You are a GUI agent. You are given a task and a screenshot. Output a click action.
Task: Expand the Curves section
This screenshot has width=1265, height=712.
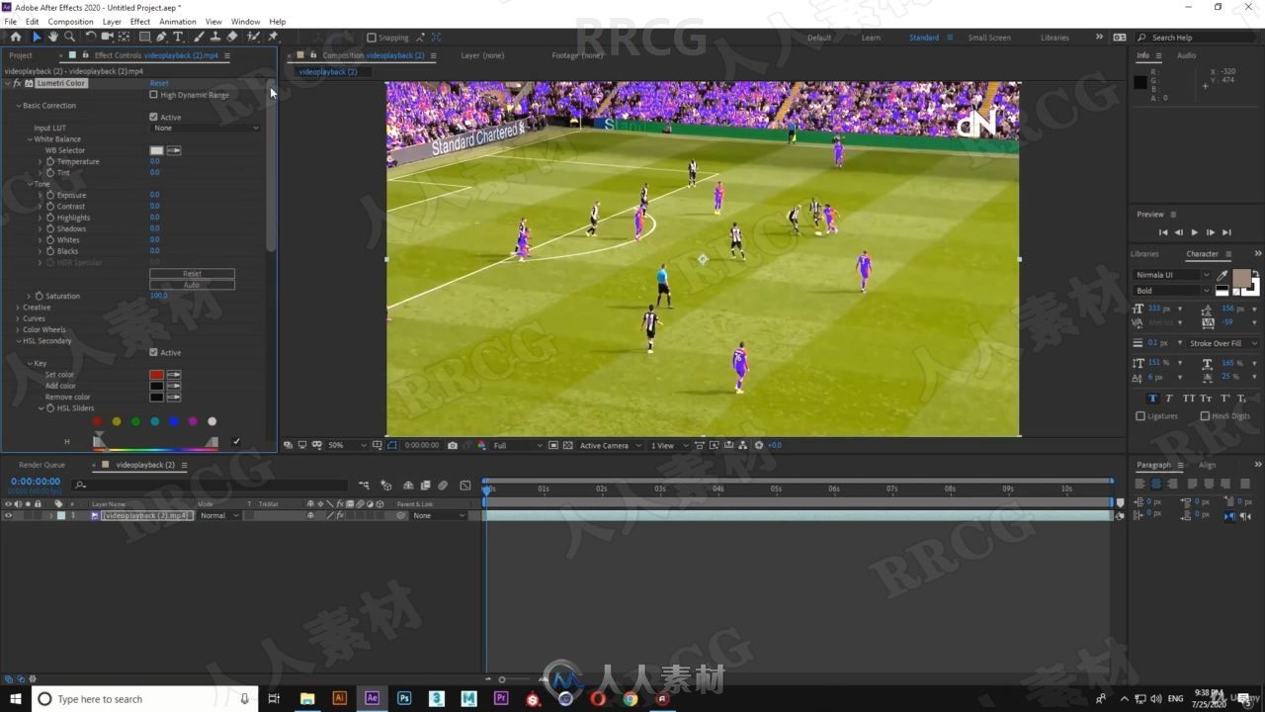point(18,318)
